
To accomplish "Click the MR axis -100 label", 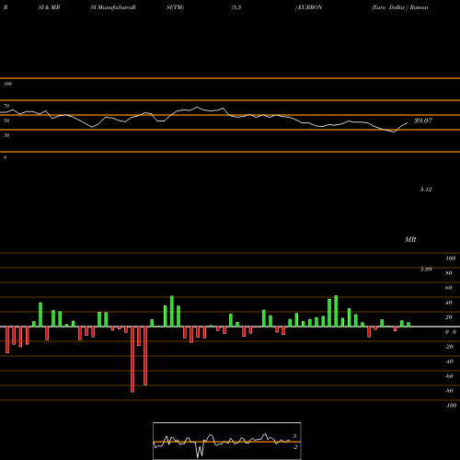I will (x=451, y=406).
